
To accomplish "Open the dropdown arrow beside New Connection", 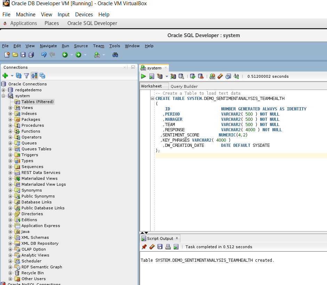I will tap(12, 76).
